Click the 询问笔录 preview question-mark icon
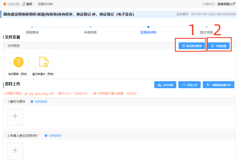237x161 pixels. [x=18, y=62]
